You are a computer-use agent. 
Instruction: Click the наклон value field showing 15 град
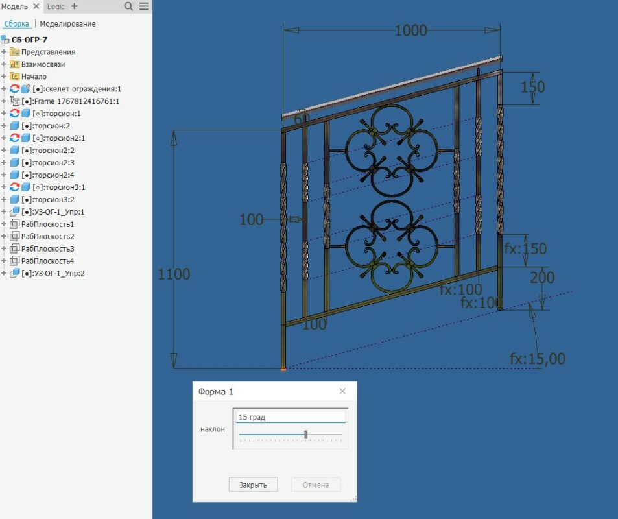pyautogui.click(x=291, y=417)
